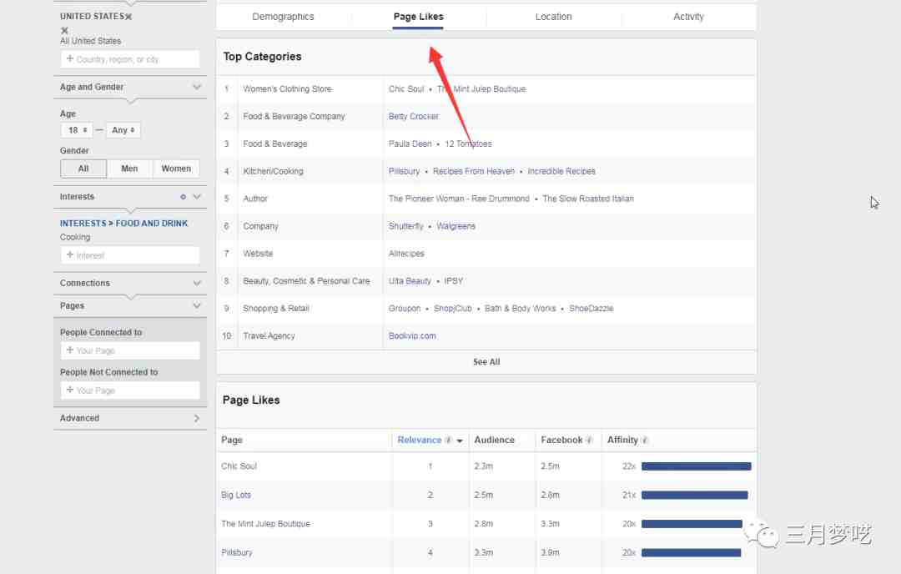Open ShoeDazzle page link
The image size is (901, 574).
coord(591,309)
